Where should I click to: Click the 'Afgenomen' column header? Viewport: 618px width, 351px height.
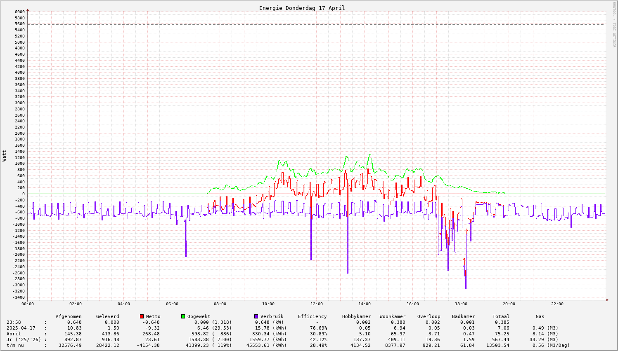coord(69,316)
